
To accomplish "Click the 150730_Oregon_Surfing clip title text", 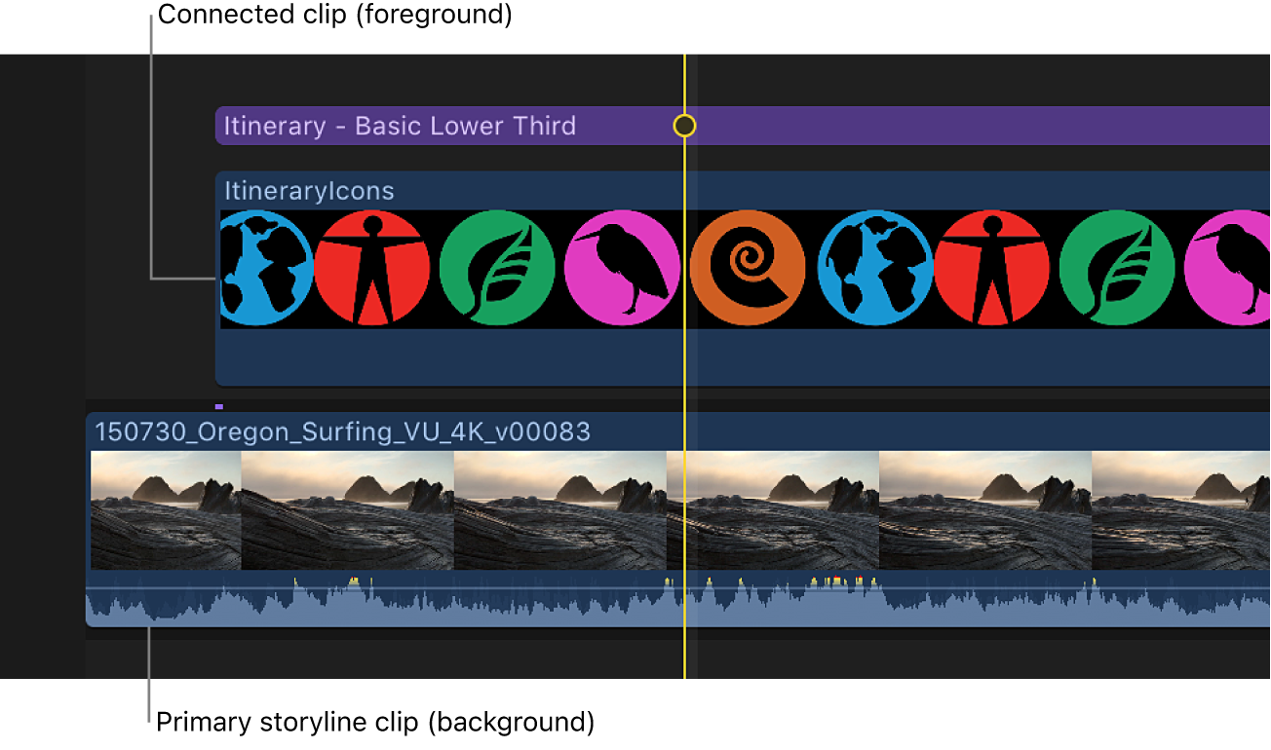I will point(341,431).
